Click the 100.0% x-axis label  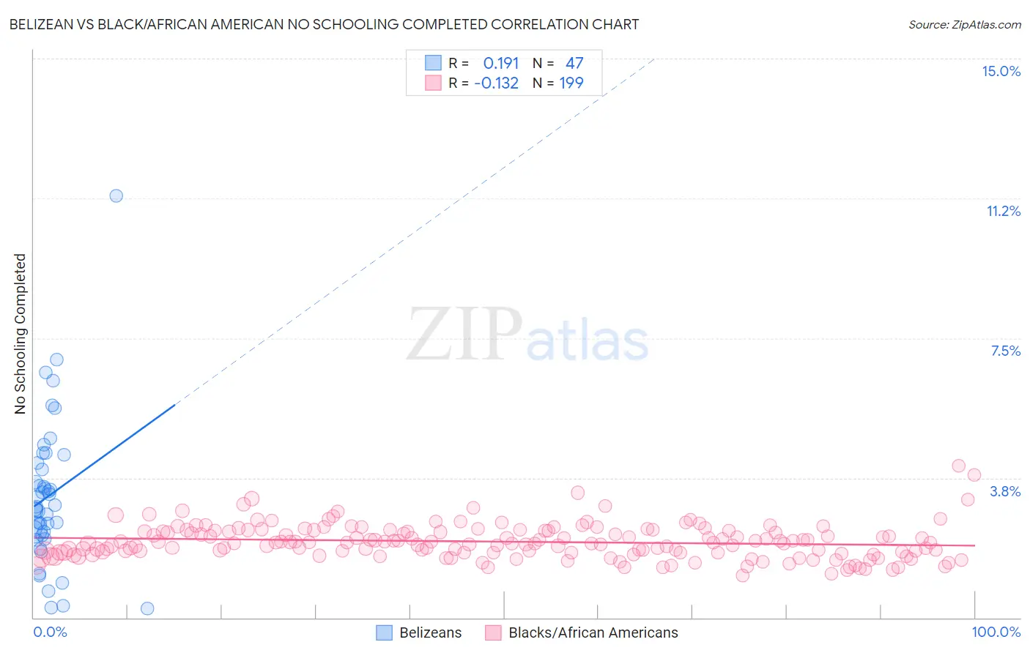click(x=996, y=632)
